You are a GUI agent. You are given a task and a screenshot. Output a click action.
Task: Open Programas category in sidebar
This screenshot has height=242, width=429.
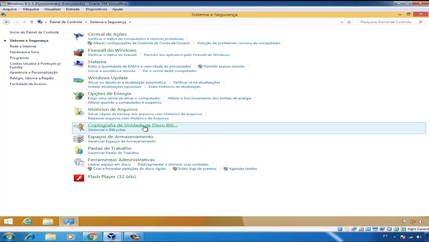pyautogui.click(x=19, y=57)
